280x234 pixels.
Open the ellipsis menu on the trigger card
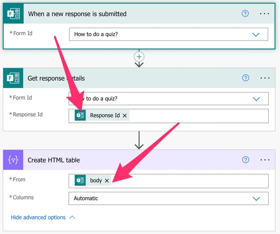pos(265,14)
